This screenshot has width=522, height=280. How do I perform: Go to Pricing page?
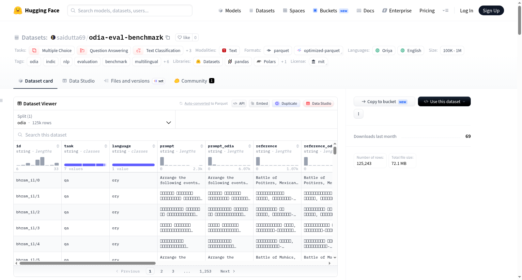pos(427,10)
